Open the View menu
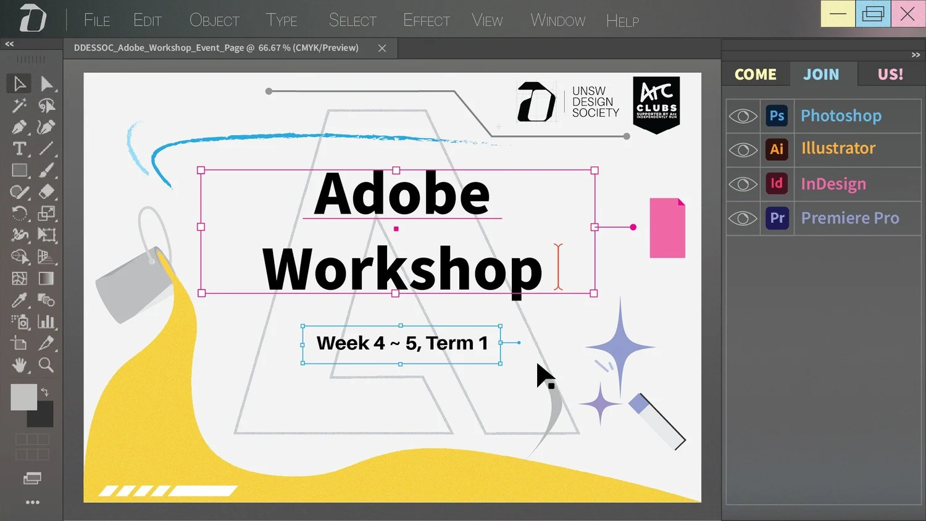The width and height of the screenshot is (926, 521). [x=488, y=20]
